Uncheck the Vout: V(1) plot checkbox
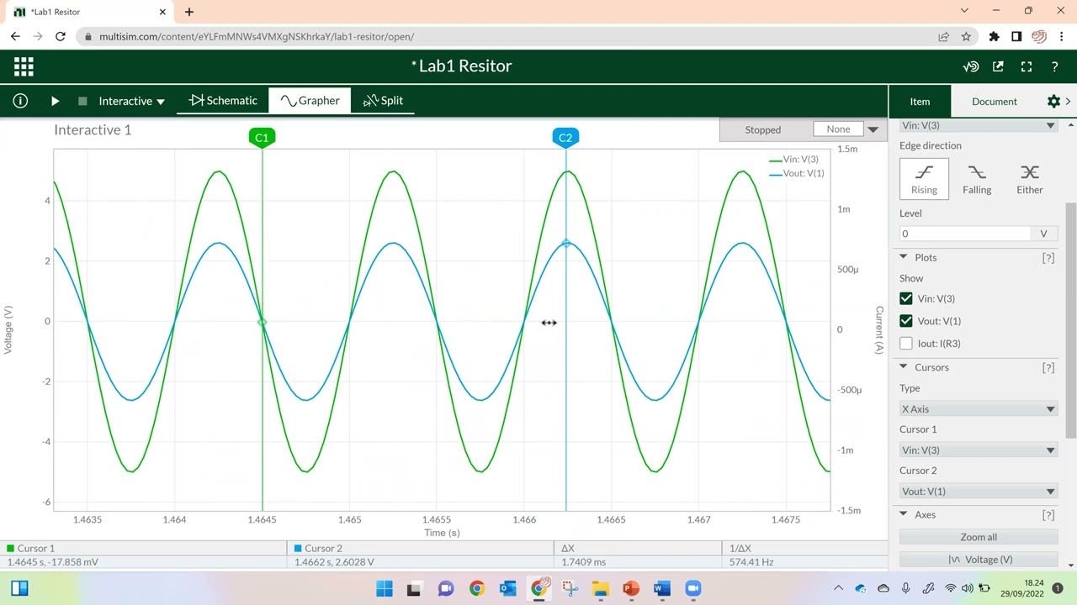The height and width of the screenshot is (605, 1077). point(906,321)
